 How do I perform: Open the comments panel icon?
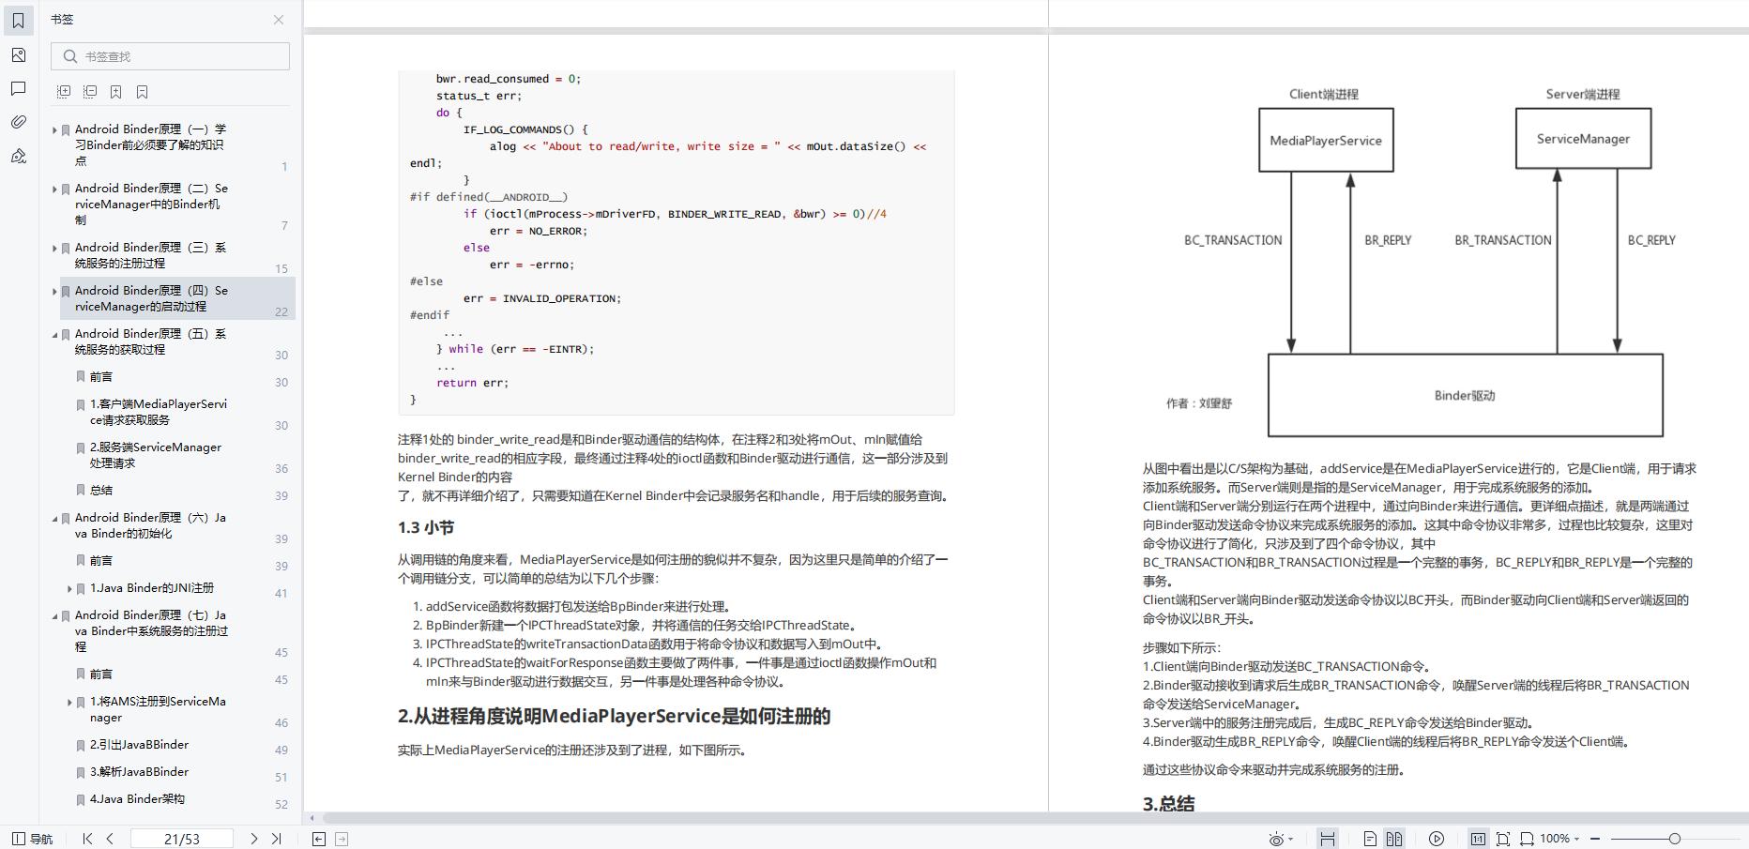click(x=18, y=89)
